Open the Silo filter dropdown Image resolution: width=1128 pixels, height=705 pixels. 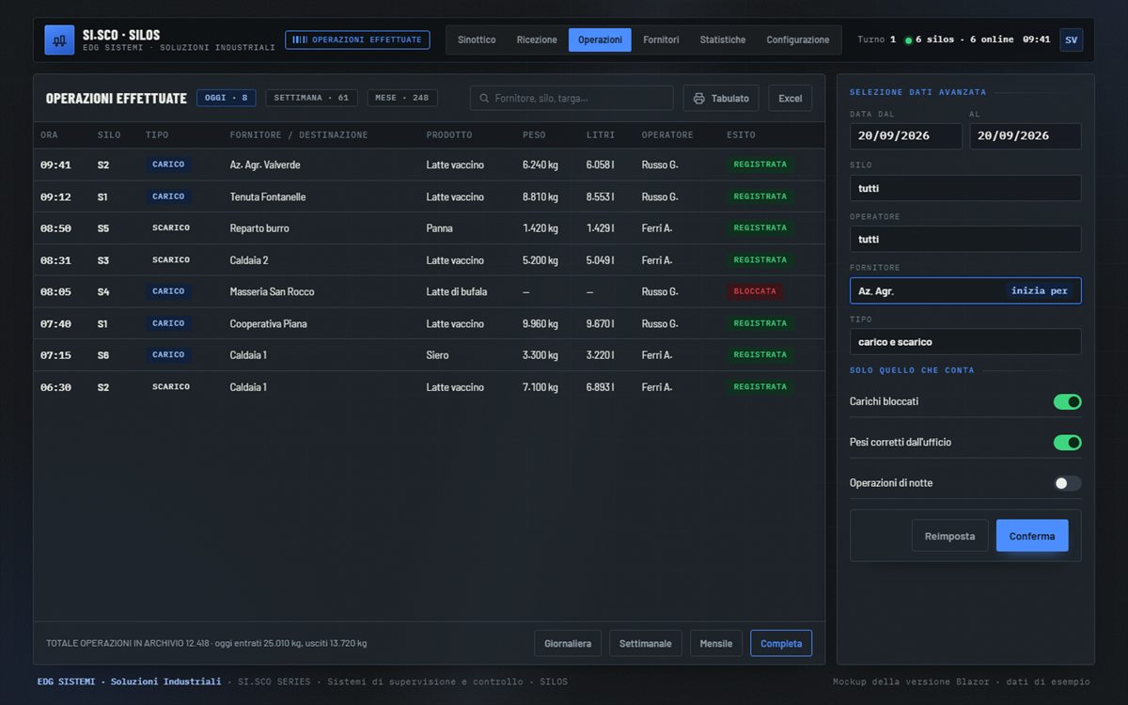coord(965,188)
